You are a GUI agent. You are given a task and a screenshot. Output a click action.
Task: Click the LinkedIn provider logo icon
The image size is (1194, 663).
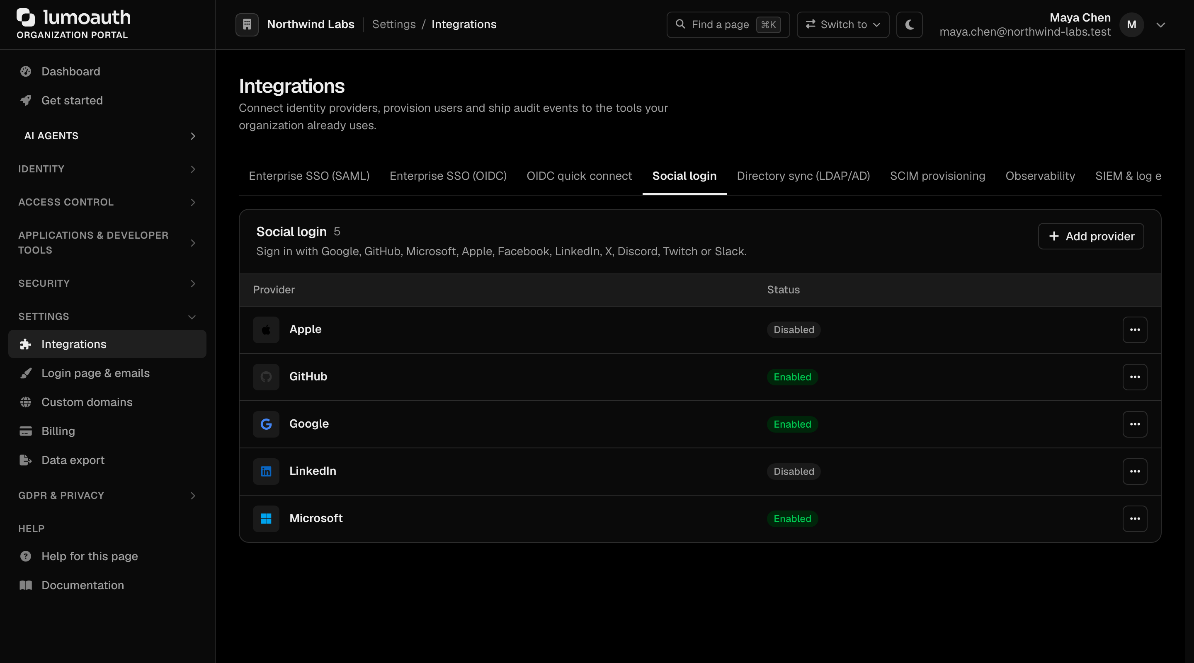[266, 472]
